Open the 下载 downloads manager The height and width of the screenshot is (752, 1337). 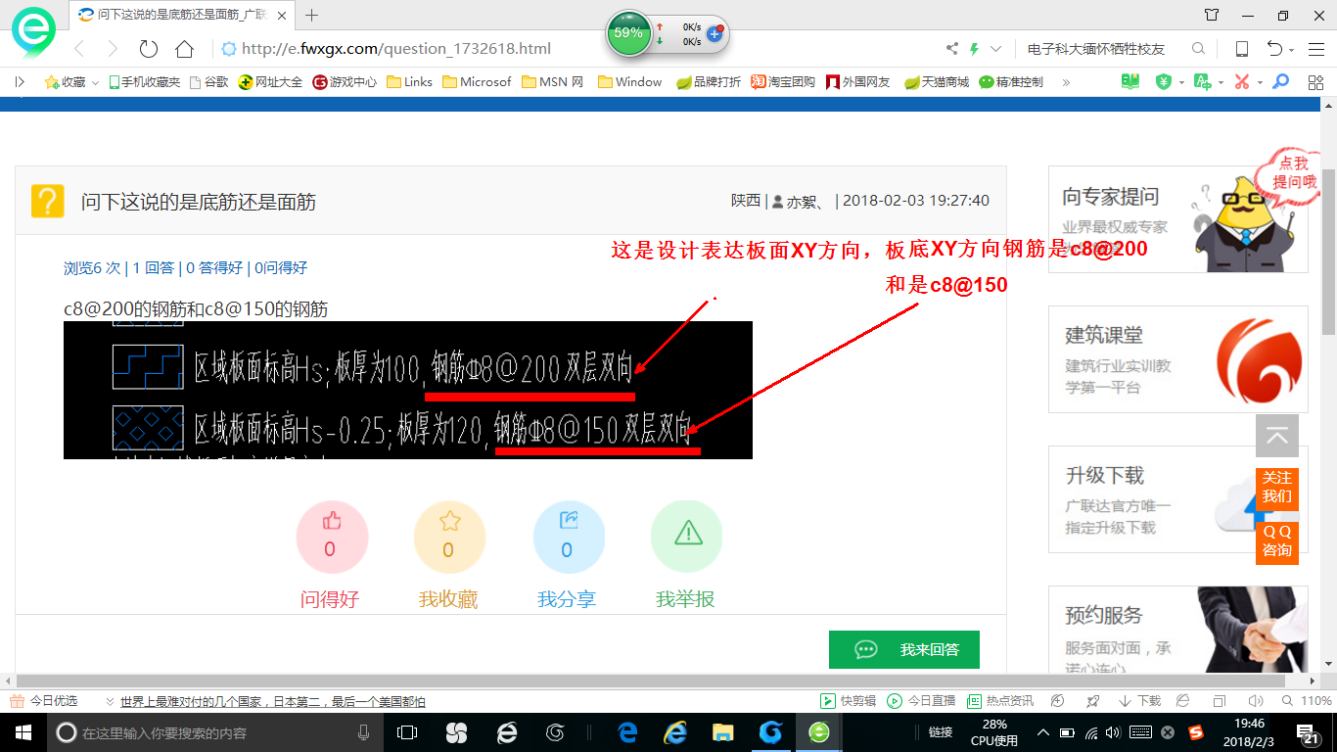1138,701
